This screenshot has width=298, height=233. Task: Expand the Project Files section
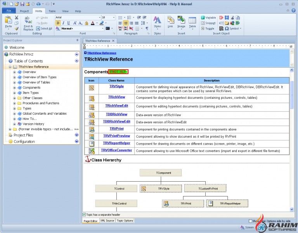(76, 135)
